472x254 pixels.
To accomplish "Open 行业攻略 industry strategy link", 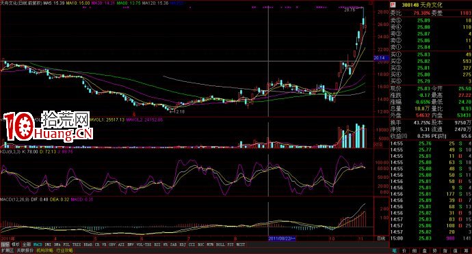I will pos(64,250).
